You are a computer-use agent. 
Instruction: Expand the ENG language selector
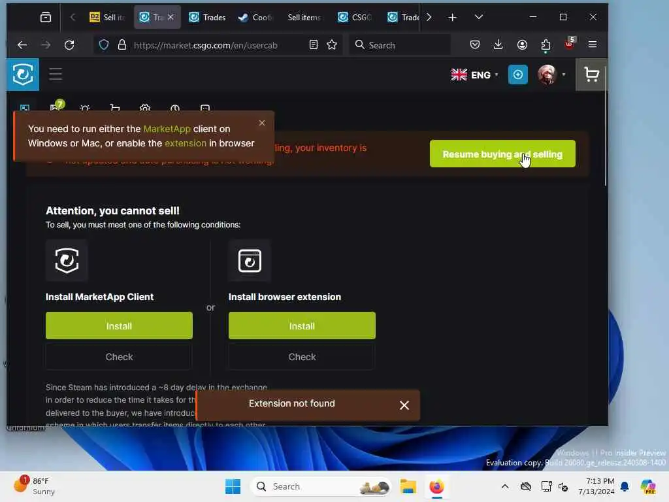click(x=475, y=75)
